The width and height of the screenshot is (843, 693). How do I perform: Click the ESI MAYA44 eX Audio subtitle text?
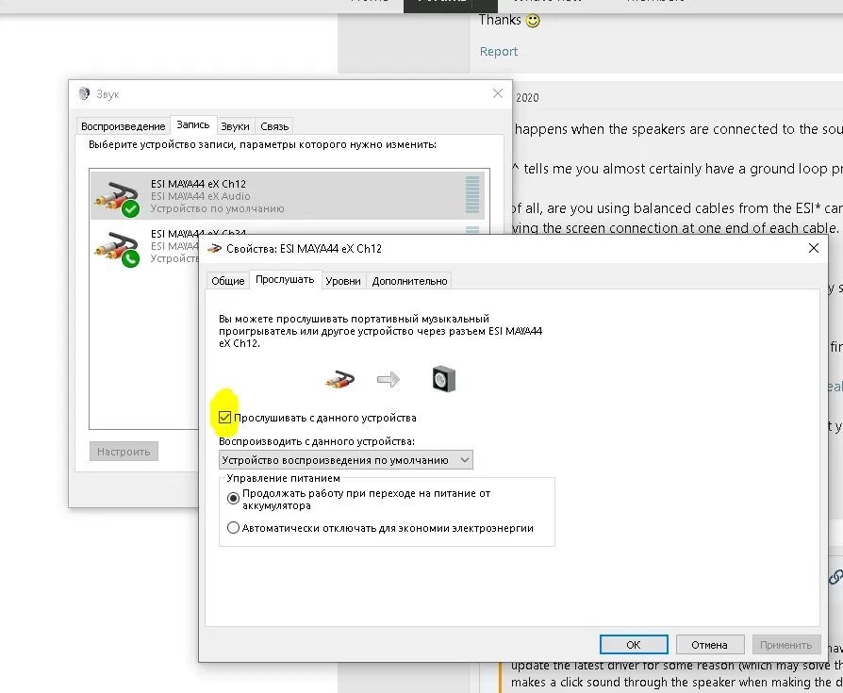click(201, 196)
